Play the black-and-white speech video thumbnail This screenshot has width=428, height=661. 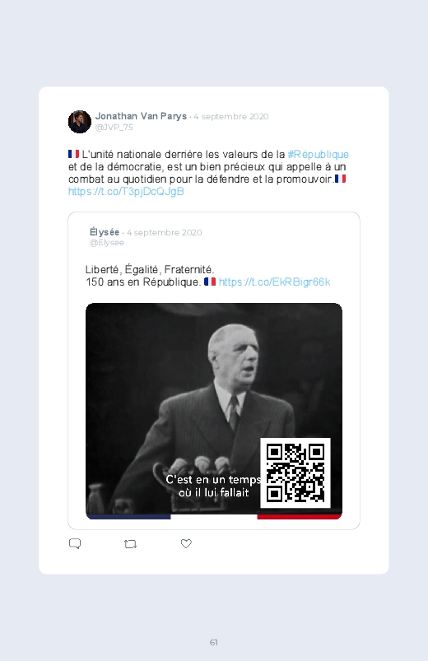214,411
